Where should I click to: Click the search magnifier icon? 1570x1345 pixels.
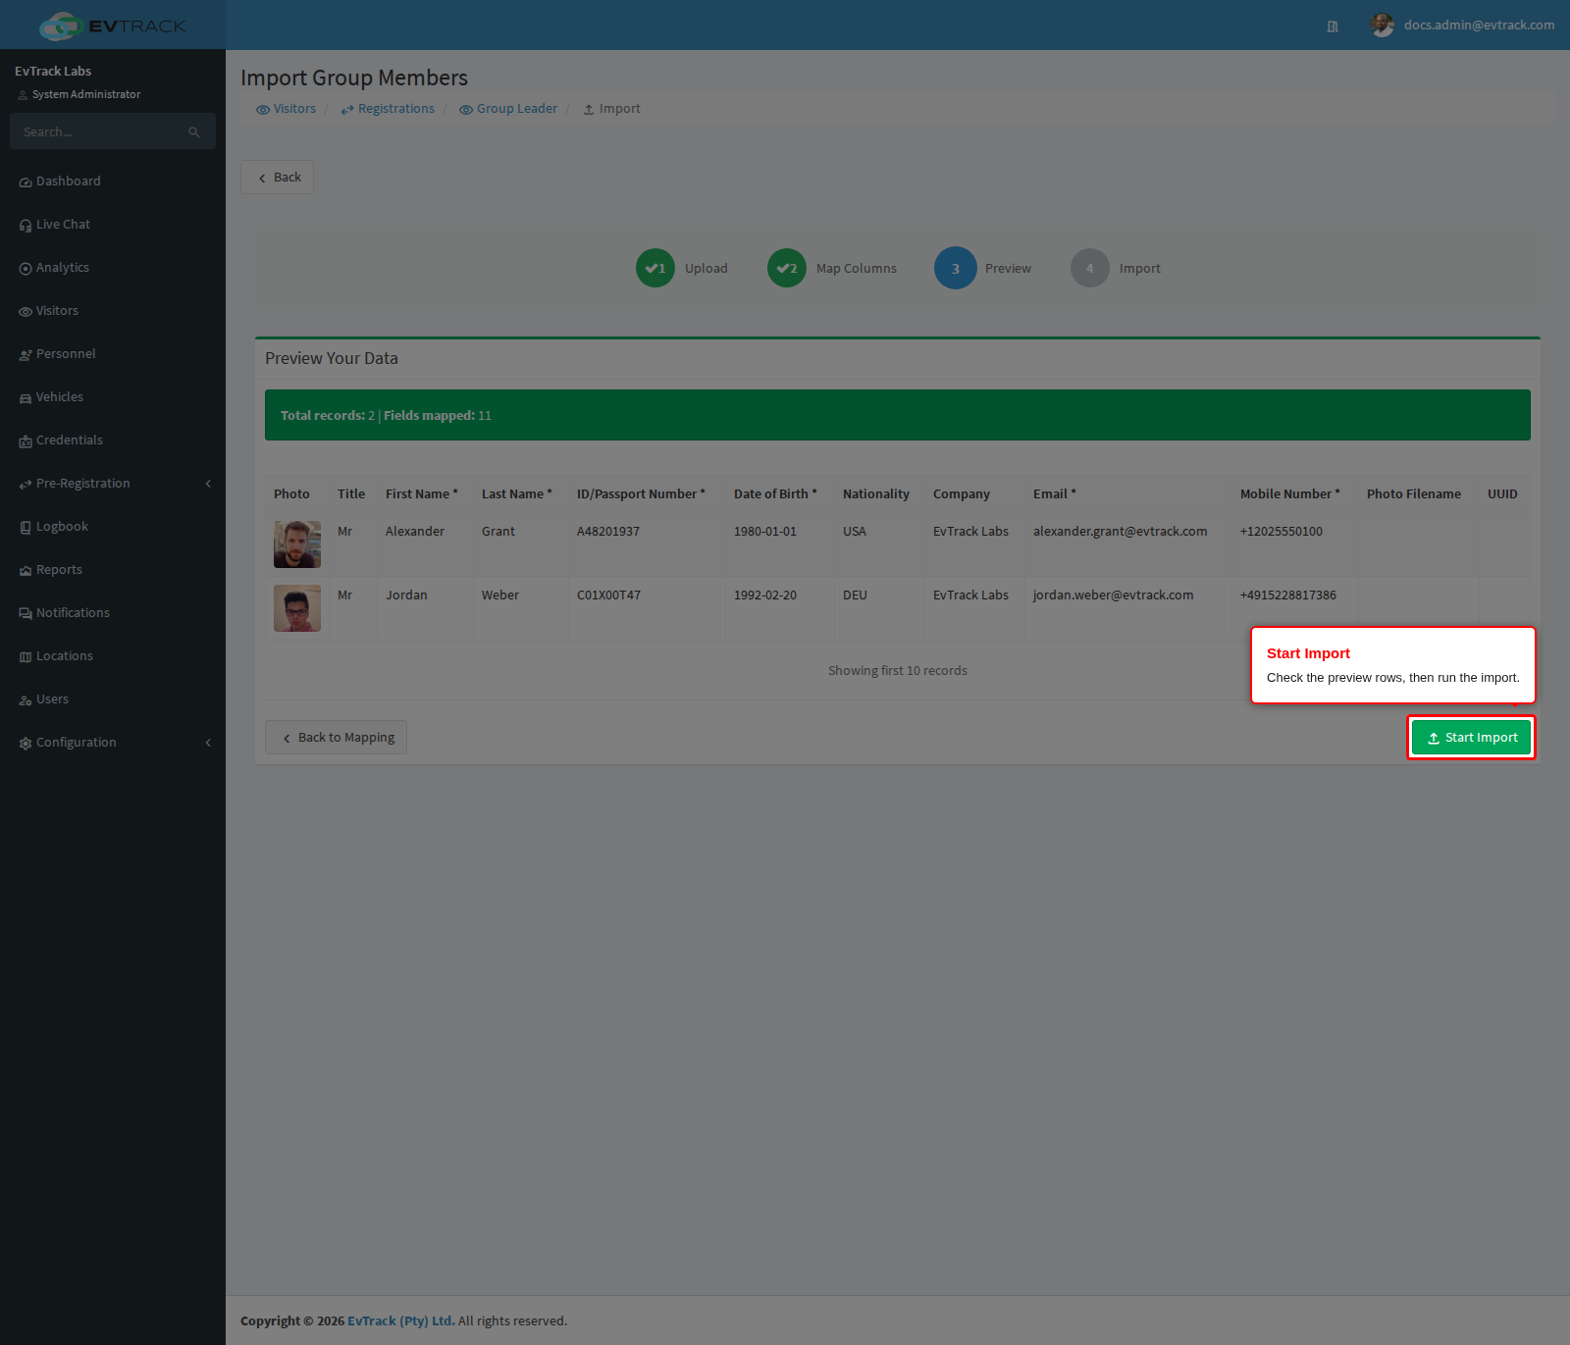[194, 131]
